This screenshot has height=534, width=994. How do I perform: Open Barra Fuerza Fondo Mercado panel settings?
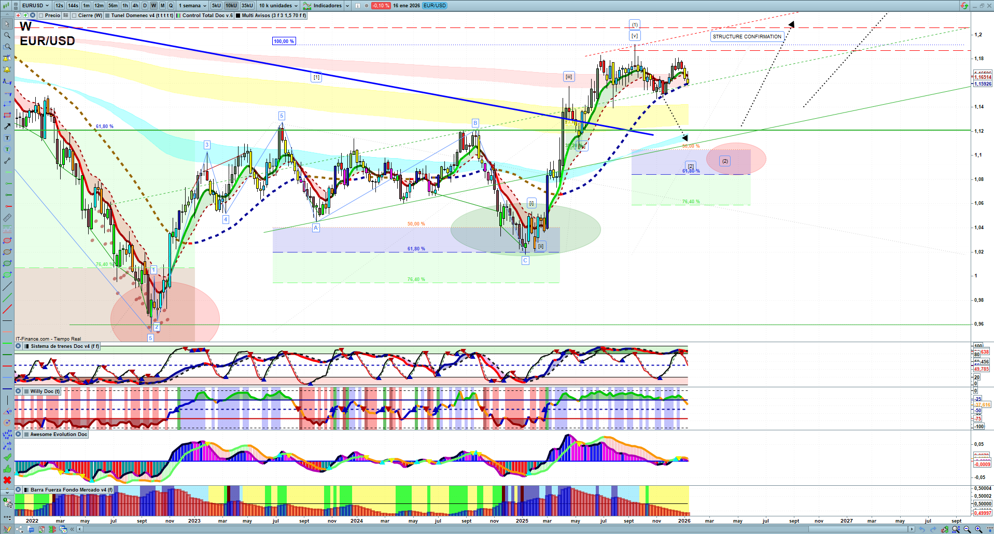[26, 489]
